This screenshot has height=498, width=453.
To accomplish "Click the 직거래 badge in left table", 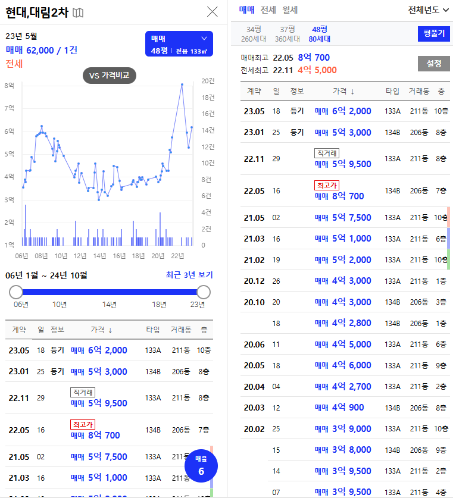I will [x=83, y=392].
